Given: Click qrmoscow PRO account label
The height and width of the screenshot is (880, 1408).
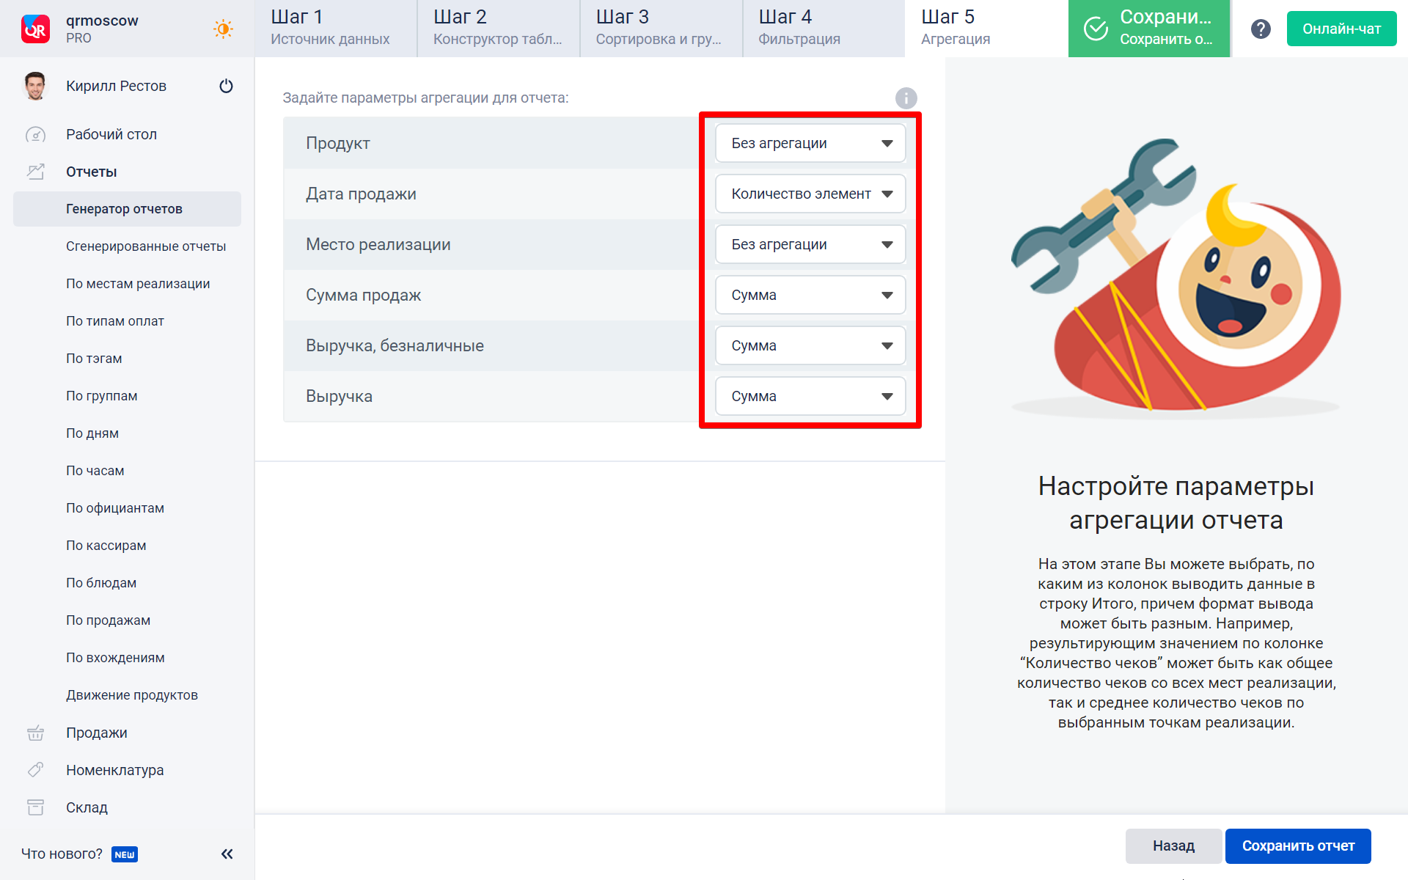Looking at the screenshot, I should pyautogui.click(x=102, y=29).
